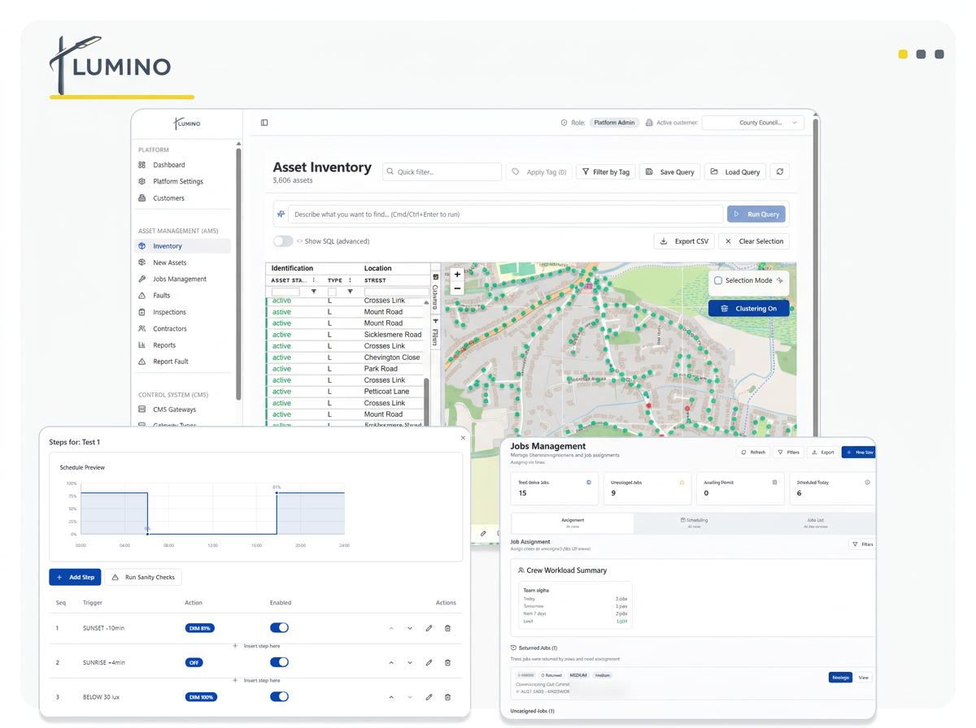Open Type column menu dots
Viewport: 976px width, 728px height.
(351, 280)
